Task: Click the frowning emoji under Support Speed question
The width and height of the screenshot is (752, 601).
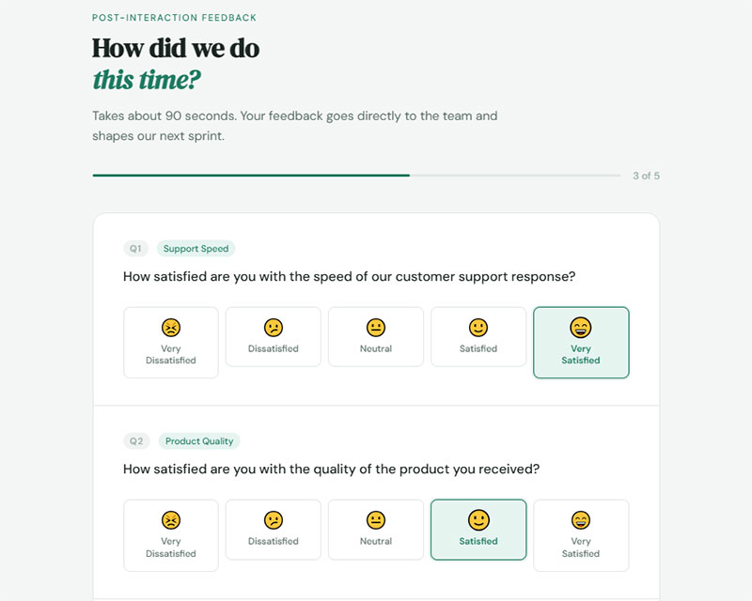Action: pyautogui.click(x=274, y=328)
